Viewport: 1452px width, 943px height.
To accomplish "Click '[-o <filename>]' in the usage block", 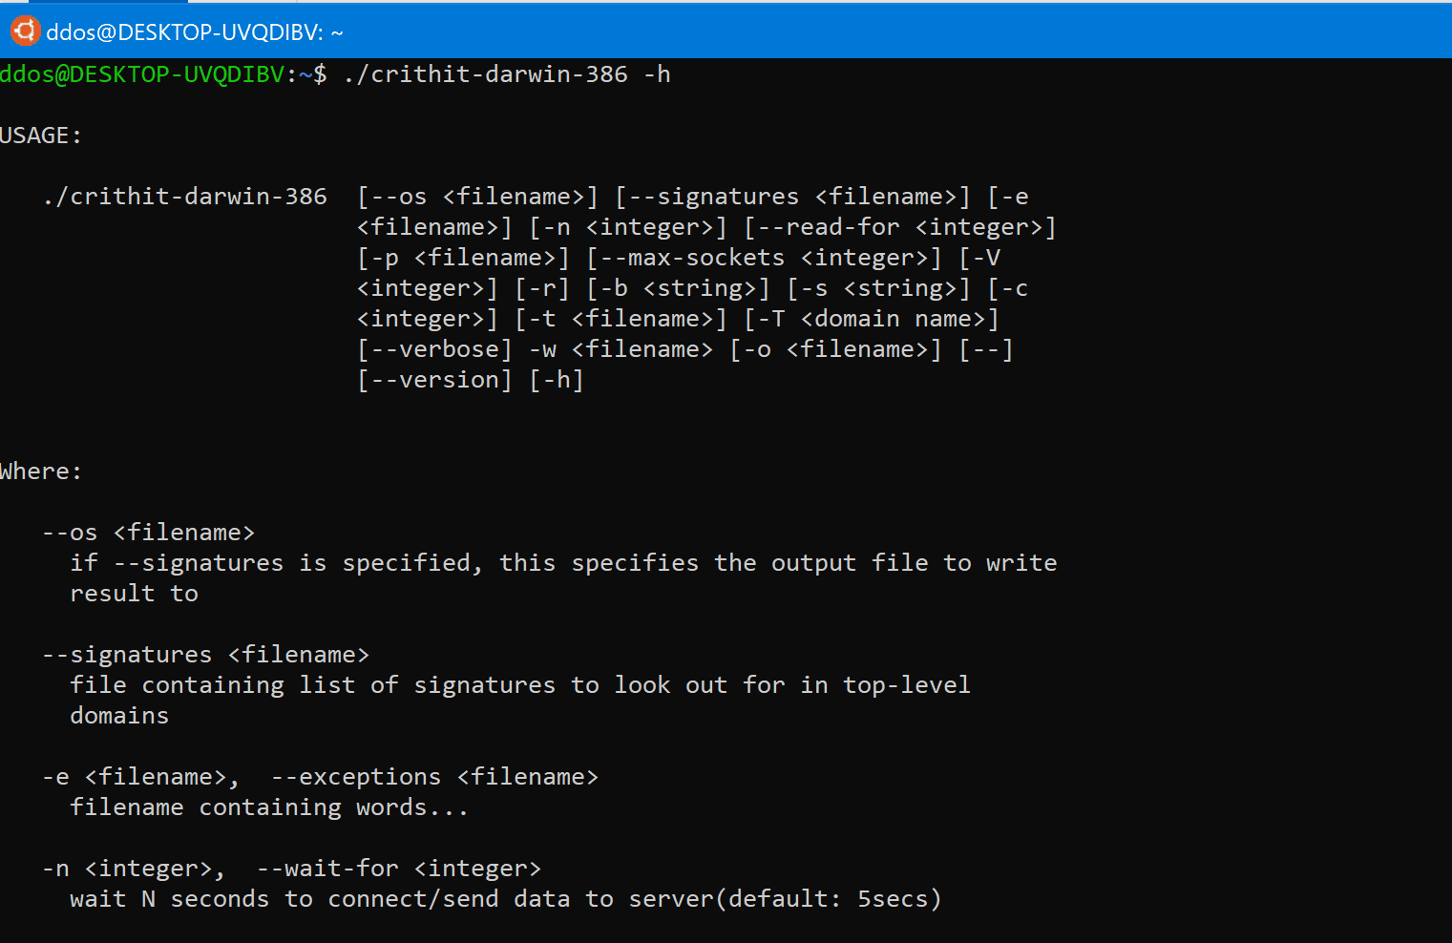I will point(836,349).
